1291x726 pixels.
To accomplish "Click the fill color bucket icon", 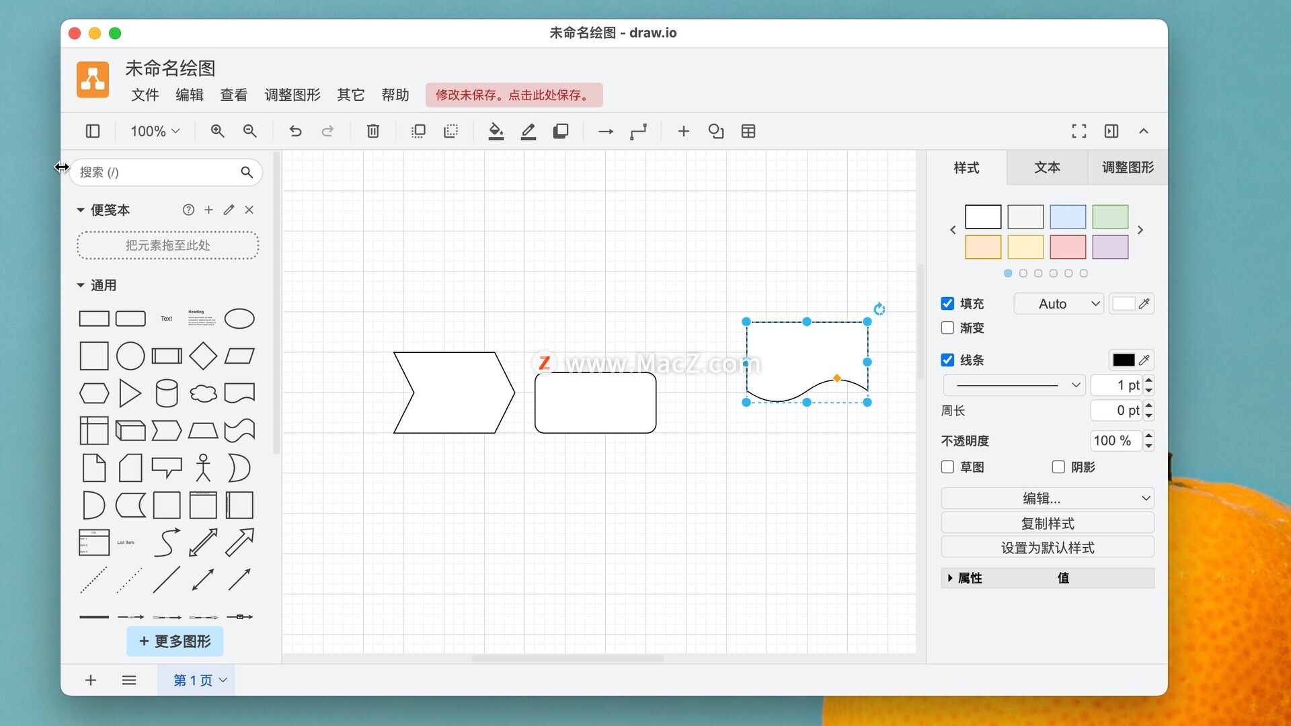I will click(496, 131).
